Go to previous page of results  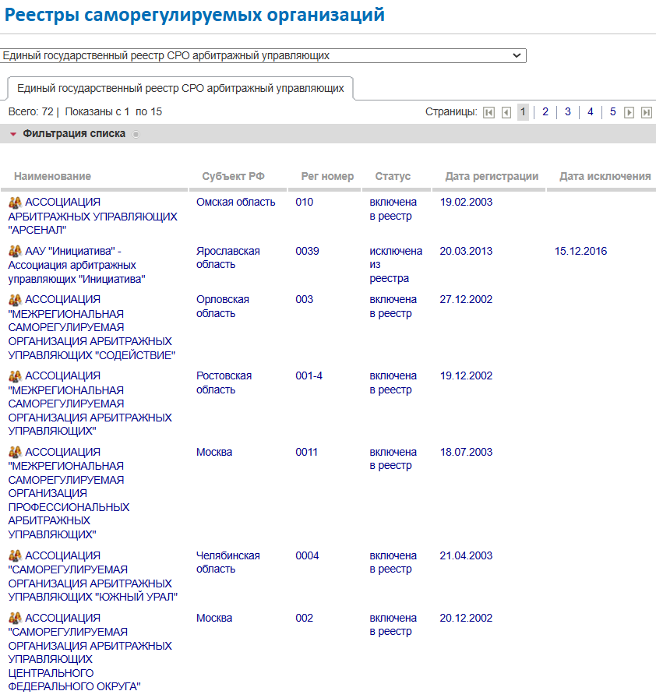(x=506, y=112)
